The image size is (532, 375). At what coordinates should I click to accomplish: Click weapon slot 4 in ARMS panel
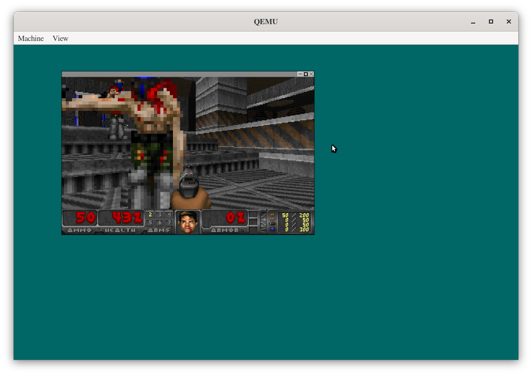coord(169,214)
